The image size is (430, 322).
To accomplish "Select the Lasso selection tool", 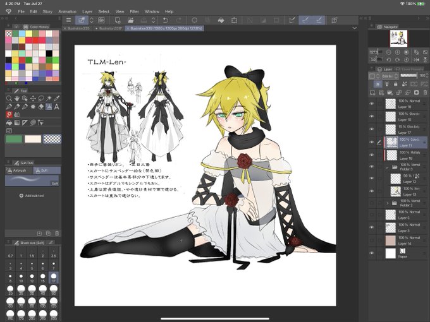I will 41,98.
